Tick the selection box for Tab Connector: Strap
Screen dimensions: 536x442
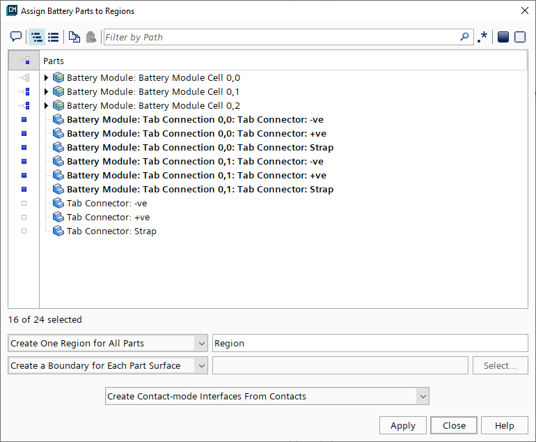coord(24,231)
